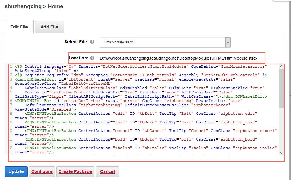Click the Location file path text
The image size is (291, 180).
pos(179,58)
